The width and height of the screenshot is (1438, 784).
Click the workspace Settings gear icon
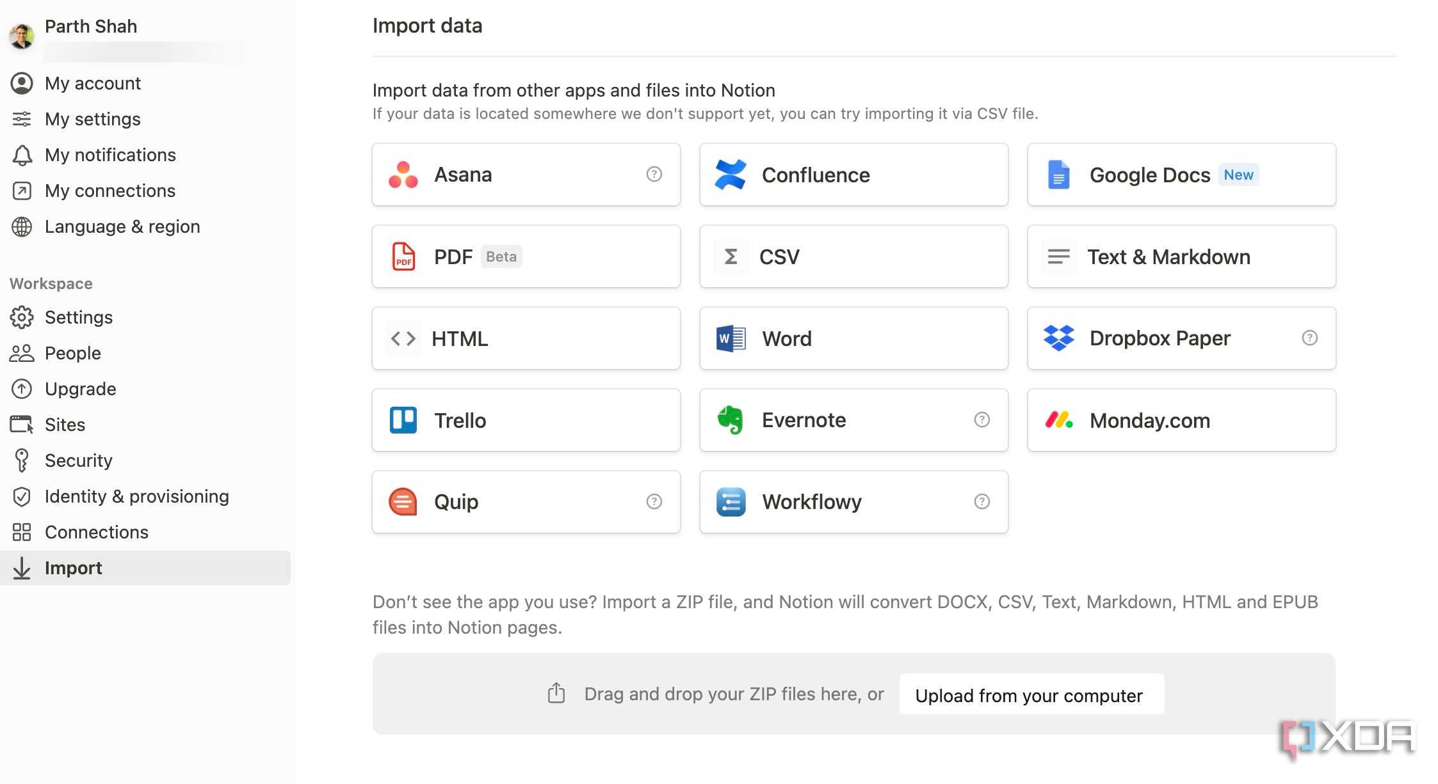point(22,317)
